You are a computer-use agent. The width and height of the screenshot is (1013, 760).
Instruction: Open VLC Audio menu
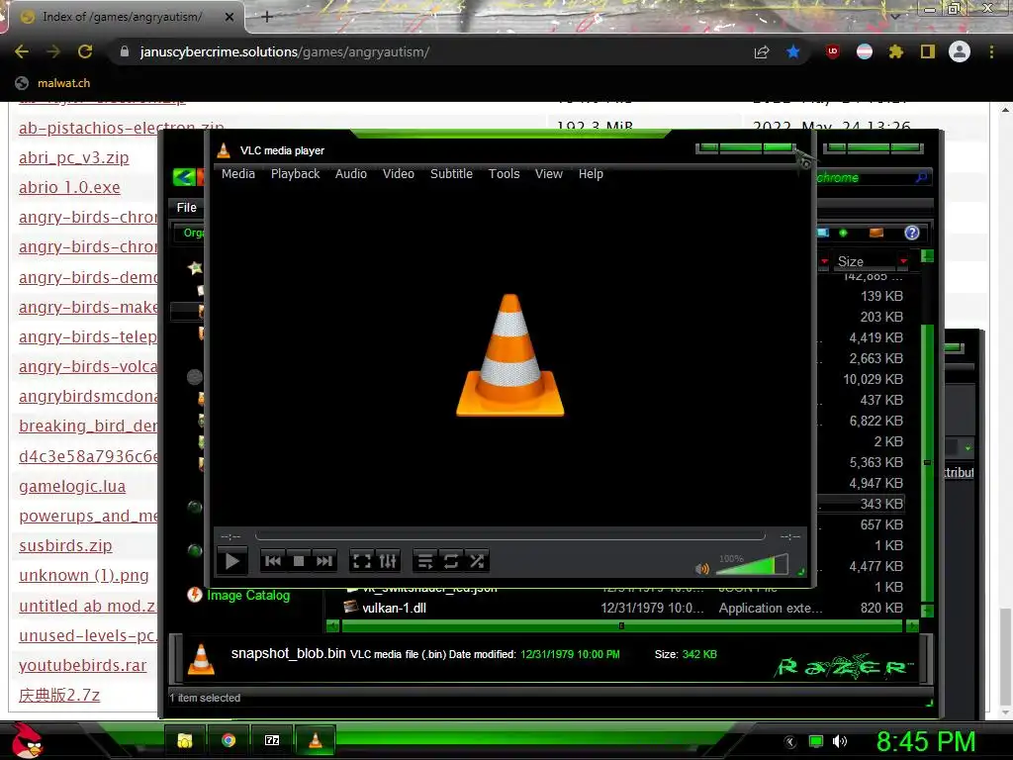pos(351,174)
